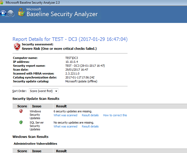Click '6 security updates are missing.' text
Viewport: 187px width, 153px height.
(73, 111)
